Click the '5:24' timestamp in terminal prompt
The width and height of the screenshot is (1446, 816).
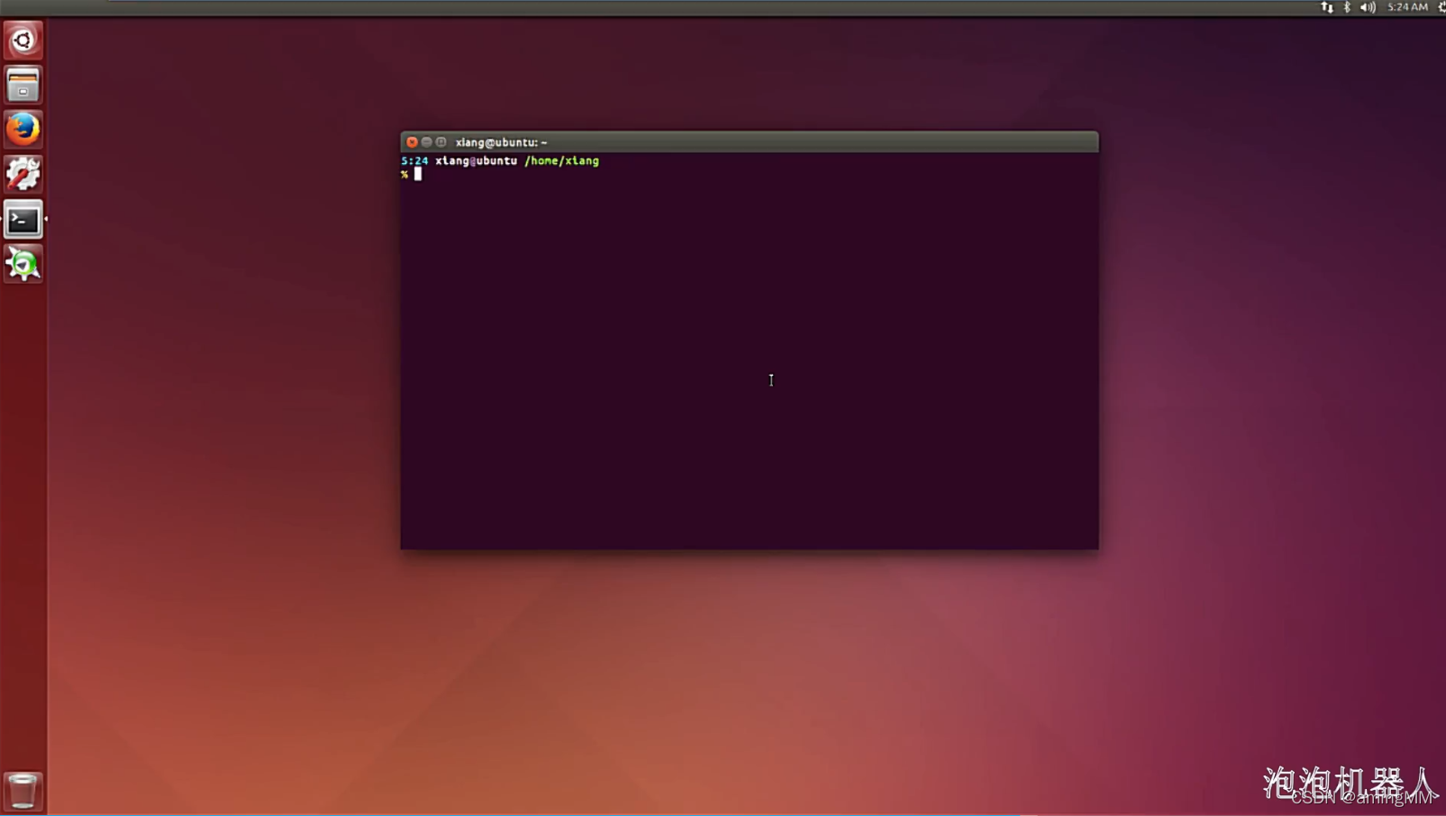(x=414, y=161)
